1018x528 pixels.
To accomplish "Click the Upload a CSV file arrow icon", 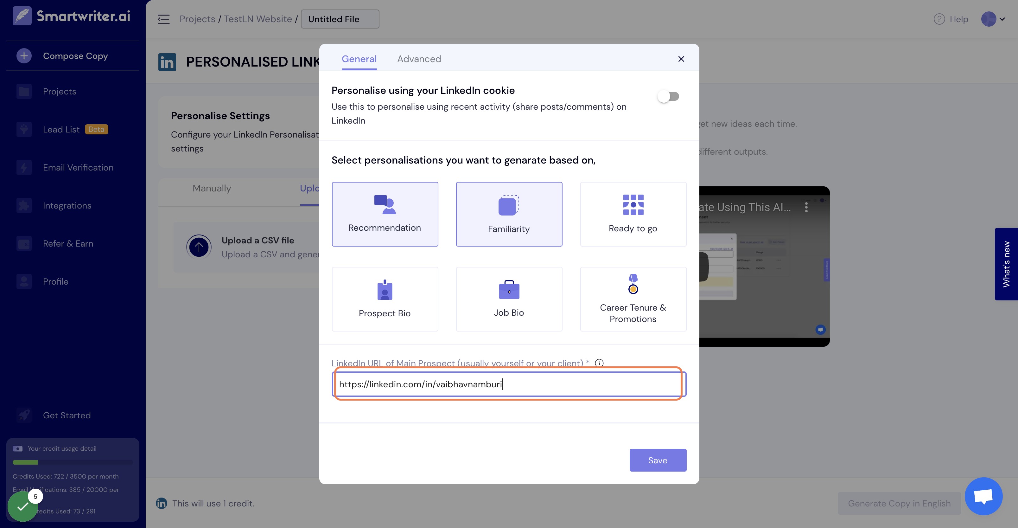I will (x=199, y=247).
